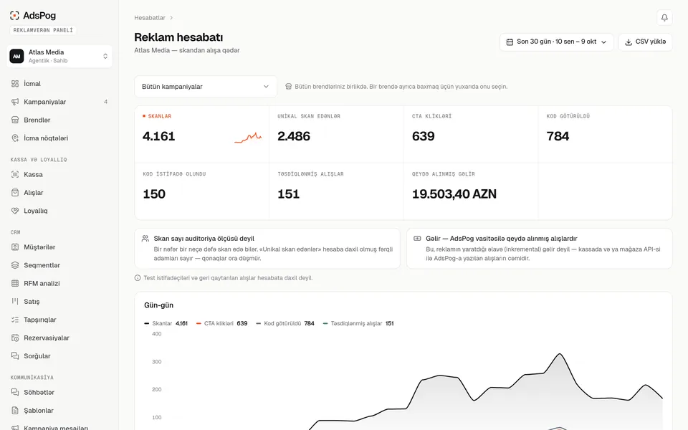This screenshot has height=430, width=688.
Task: Select the Skanlar metric card
Action: (x=202, y=134)
